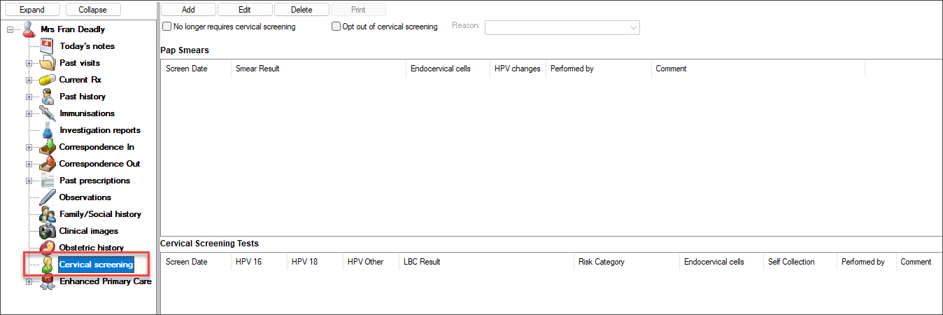Expand the Immunisations node
This screenshot has width=943, height=315.
[x=29, y=113]
